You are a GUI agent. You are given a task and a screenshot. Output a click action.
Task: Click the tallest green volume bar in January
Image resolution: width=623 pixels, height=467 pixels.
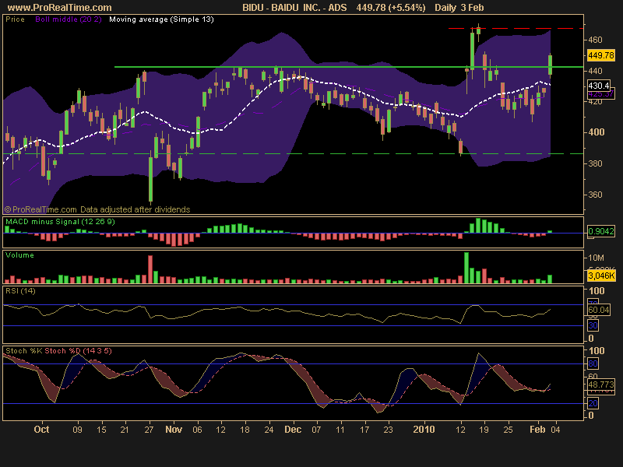pyautogui.click(x=466, y=268)
